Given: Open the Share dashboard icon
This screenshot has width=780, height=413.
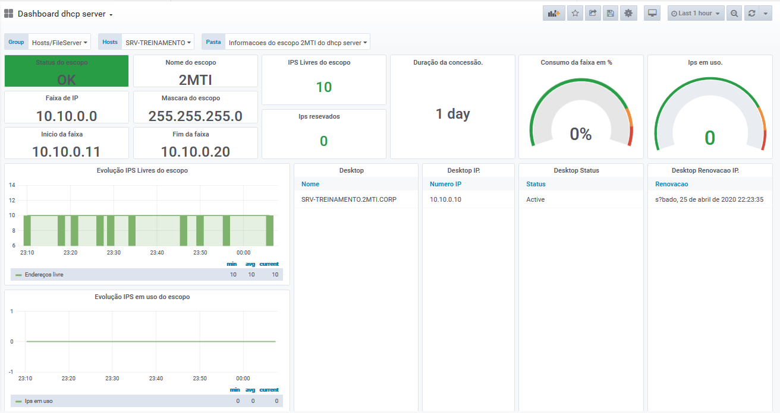Looking at the screenshot, I should (x=593, y=13).
